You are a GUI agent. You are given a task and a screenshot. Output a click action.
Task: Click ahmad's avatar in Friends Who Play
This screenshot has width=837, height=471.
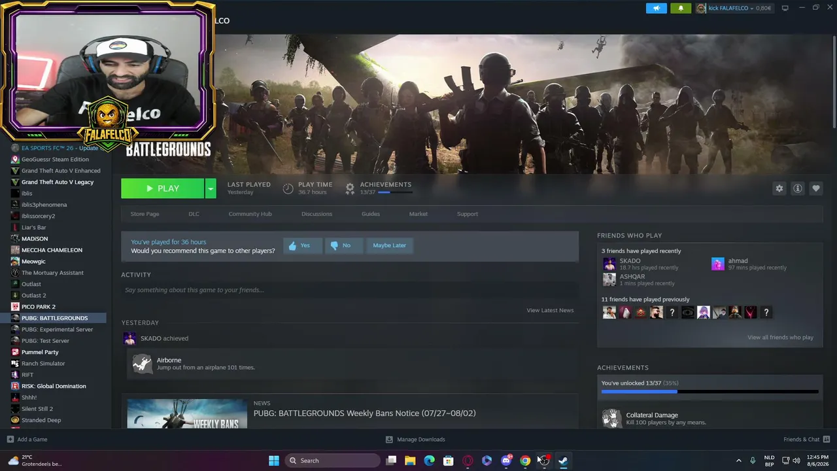pos(718,264)
